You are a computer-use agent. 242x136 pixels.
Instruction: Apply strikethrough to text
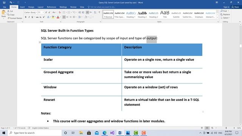tap(37, 17)
